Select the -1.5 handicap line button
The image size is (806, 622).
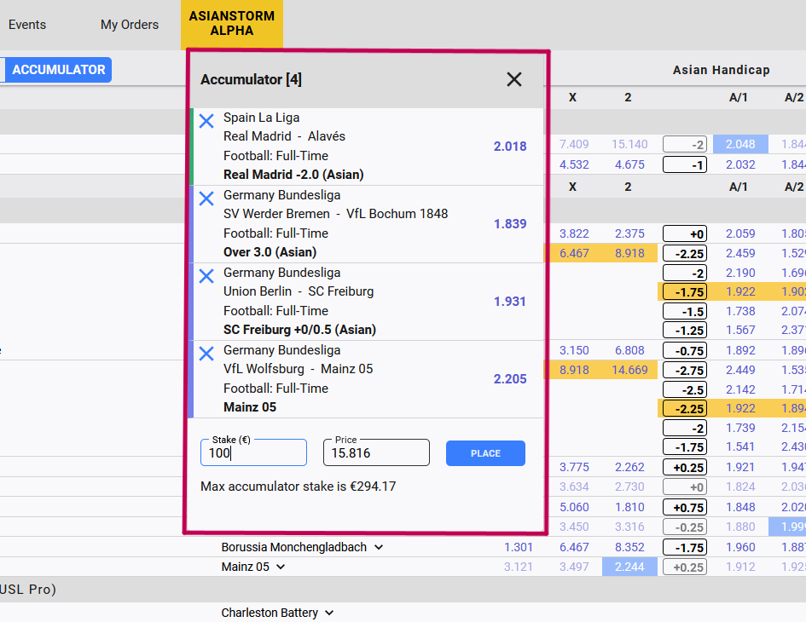tap(685, 311)
